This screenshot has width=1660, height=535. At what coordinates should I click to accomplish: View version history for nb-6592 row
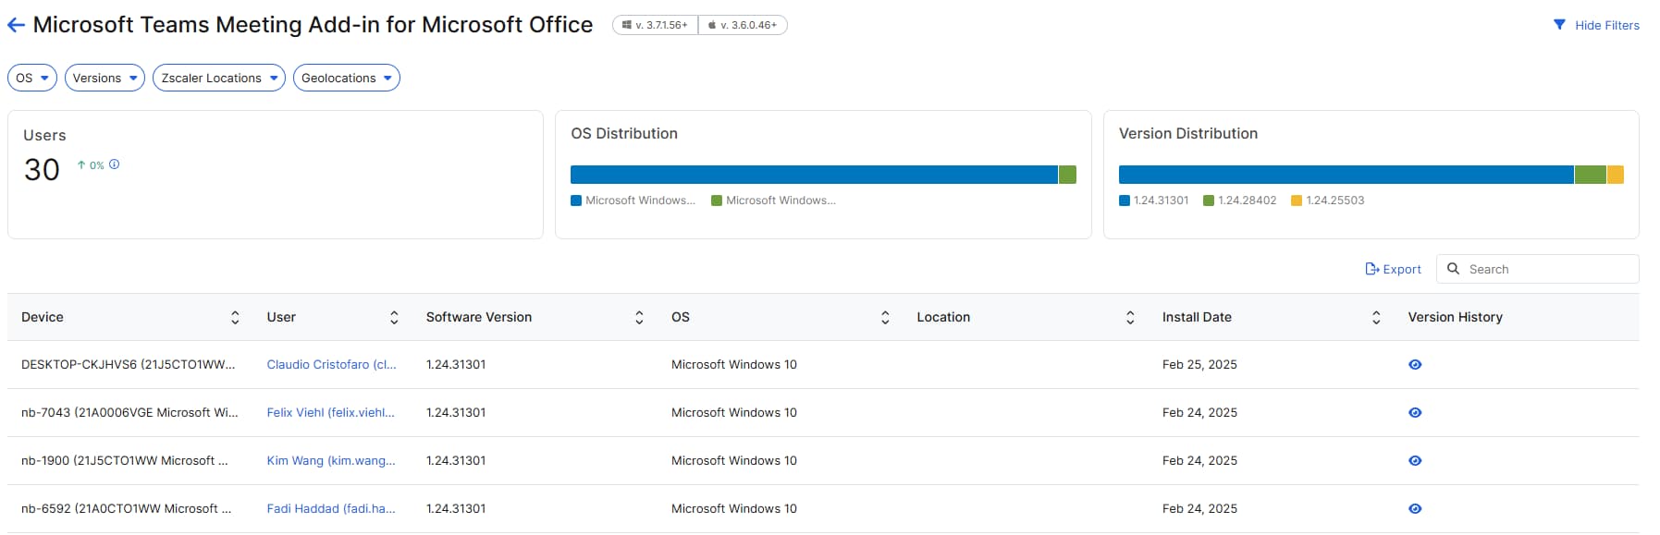pyautogui.click(x=1415, y=509)
